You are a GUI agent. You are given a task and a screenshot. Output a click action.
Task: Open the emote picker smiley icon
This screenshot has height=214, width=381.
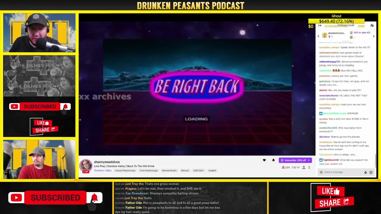click(x=371, y=172)
